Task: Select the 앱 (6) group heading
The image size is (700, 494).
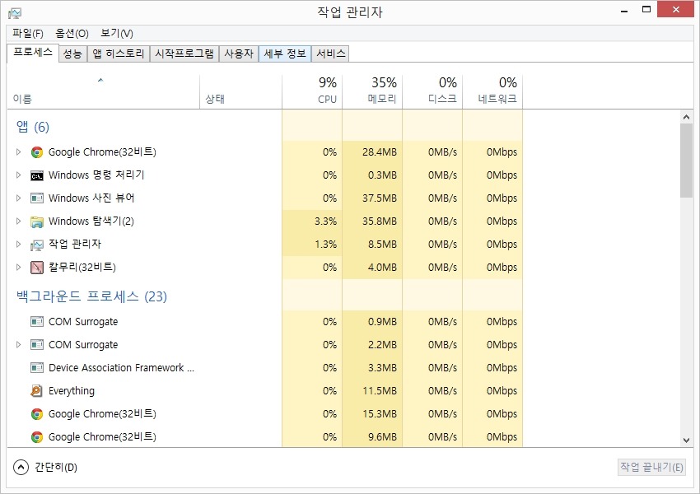Action: (x=33, y=127)
